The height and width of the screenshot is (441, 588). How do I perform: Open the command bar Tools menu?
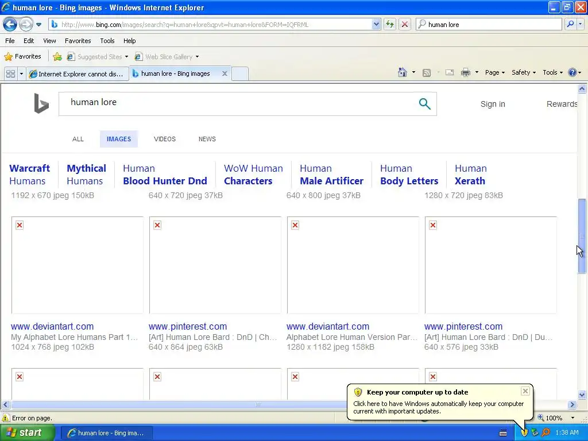click(552, 72)
